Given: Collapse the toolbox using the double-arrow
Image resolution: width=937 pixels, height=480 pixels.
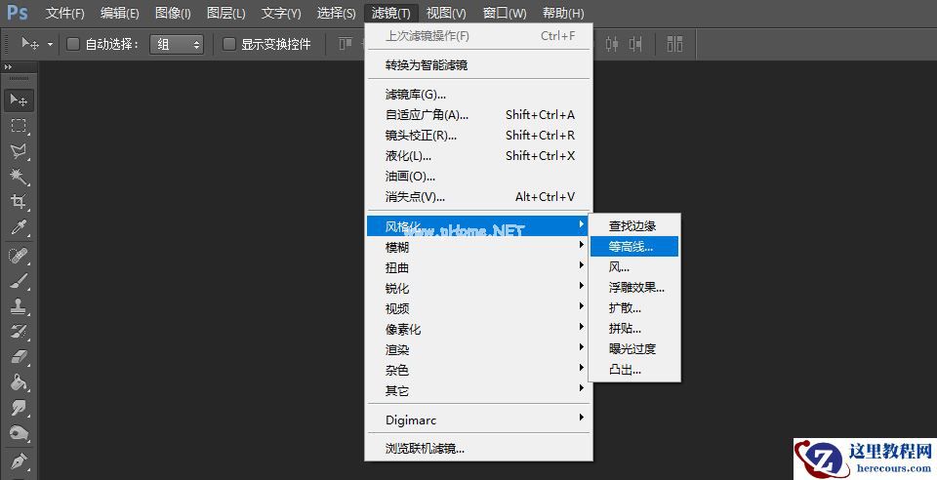Looking at the screenshot, I should coord(8,67).
